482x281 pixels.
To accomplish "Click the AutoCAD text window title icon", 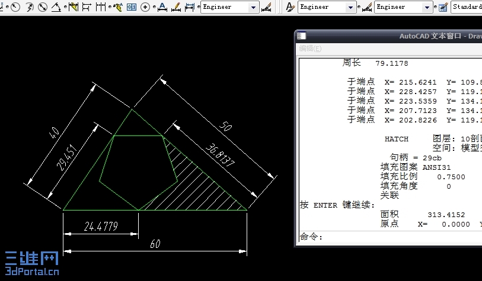I will 302,36.
